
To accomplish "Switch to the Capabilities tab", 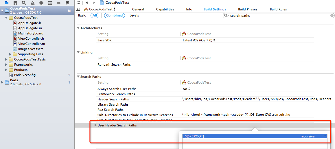I will 165,9.
